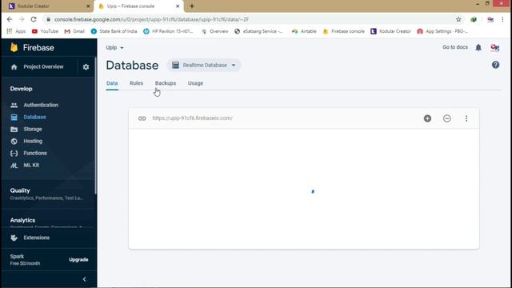Click the Database sidebar icon
Image resolution: width=512 pixels, height=288 pixels.
[14, 118]
